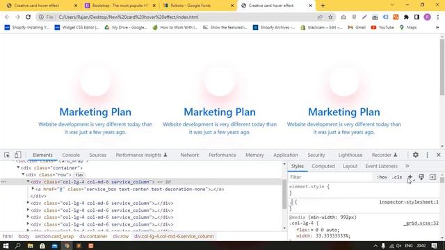Open the Lighthouse tab
Image resolution: width=445 pixels, height=250 pixels.
[x=350, y=155]
